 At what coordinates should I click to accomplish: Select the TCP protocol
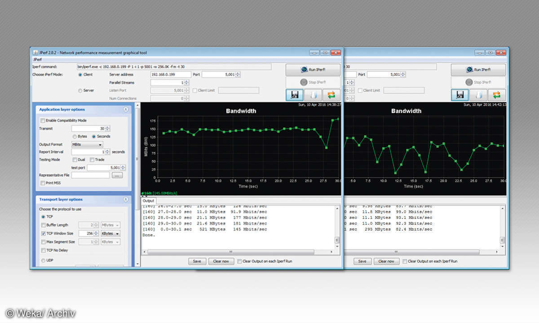(43, 217)
